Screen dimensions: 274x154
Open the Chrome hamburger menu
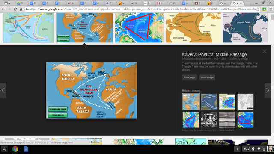pos(271,9)
